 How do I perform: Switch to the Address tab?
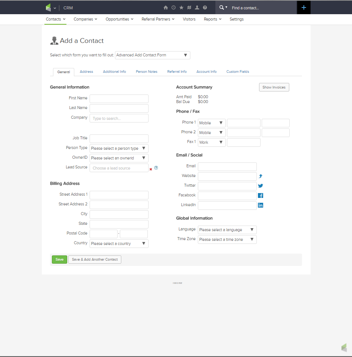[87, 71]
